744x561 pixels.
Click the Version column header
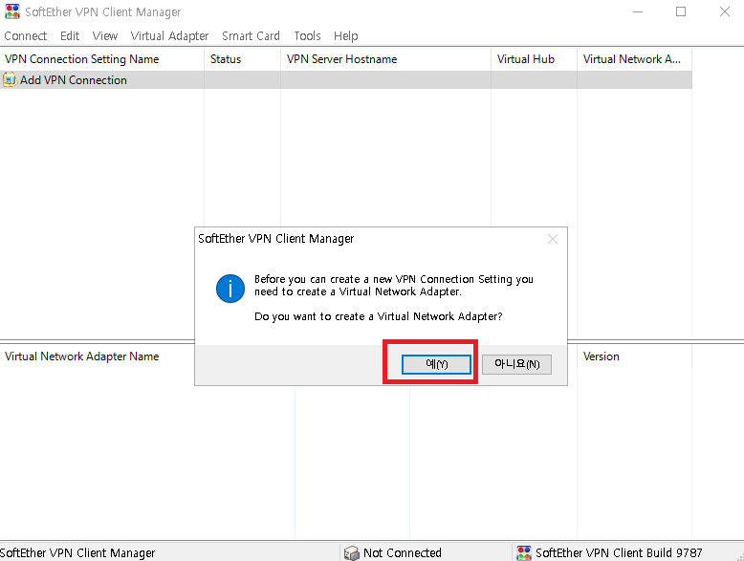(x=634, y=356)
